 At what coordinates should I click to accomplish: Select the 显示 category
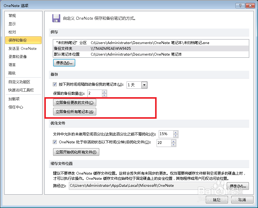coord(12,24)
